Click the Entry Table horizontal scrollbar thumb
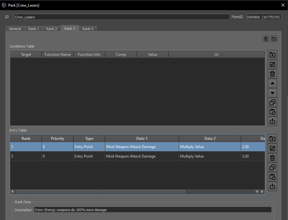Viewport: 288px width, 220px height. (x=101, y=192)
